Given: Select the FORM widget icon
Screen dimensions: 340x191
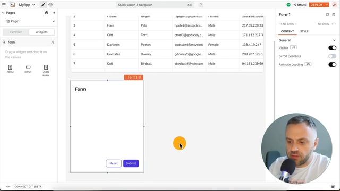Looking at the screenshot, I should click(10, 69).
